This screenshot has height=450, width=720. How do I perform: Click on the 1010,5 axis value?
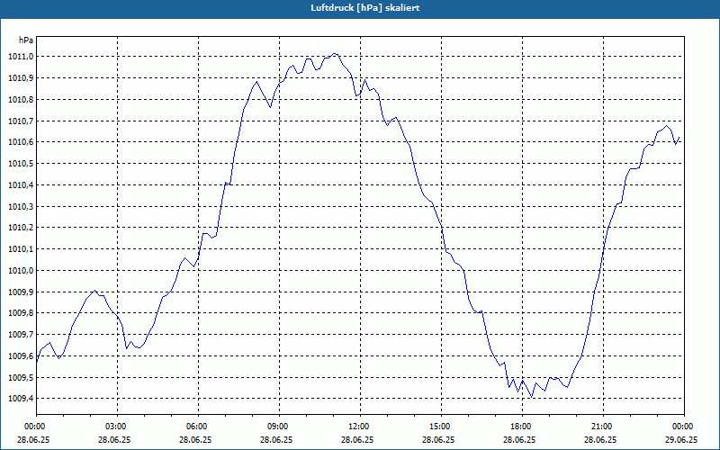(21, 164)
